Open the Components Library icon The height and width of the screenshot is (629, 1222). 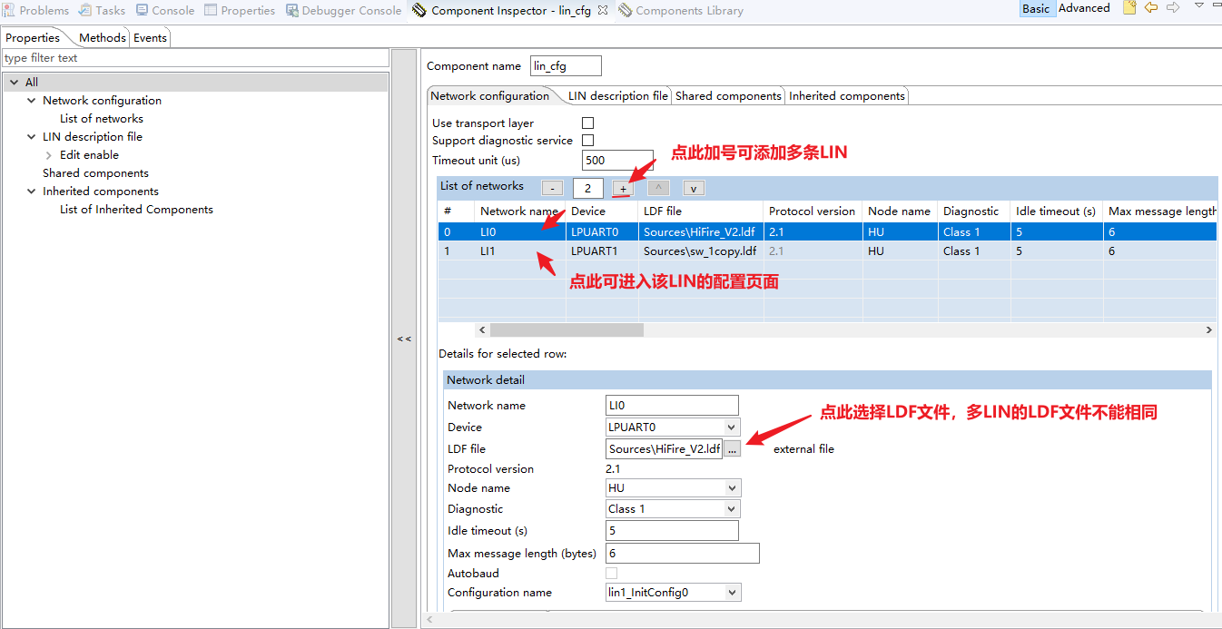click(624, 10)
